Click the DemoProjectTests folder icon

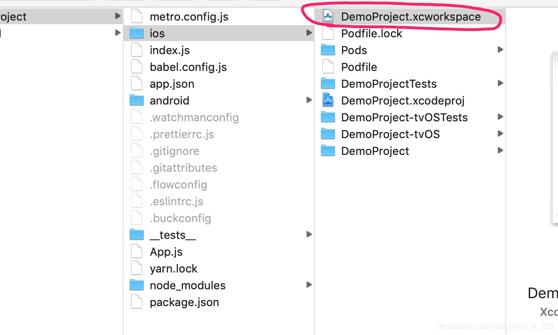[328, 84]
